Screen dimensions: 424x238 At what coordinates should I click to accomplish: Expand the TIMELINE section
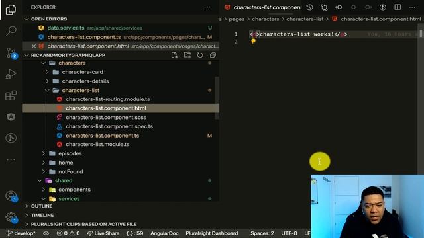26,216
